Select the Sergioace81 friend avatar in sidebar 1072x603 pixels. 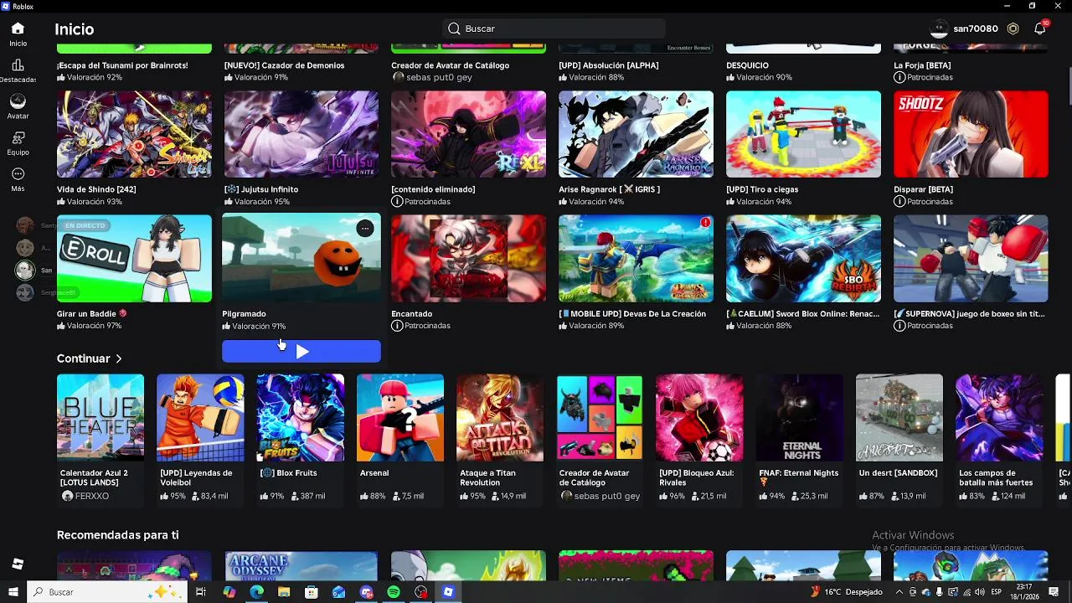click(x=25, y=292)
